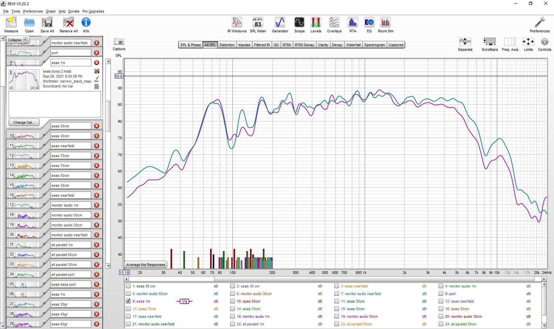
Task: Delete the 'seas 1m' measurement 8
Action: coord(97,63)
